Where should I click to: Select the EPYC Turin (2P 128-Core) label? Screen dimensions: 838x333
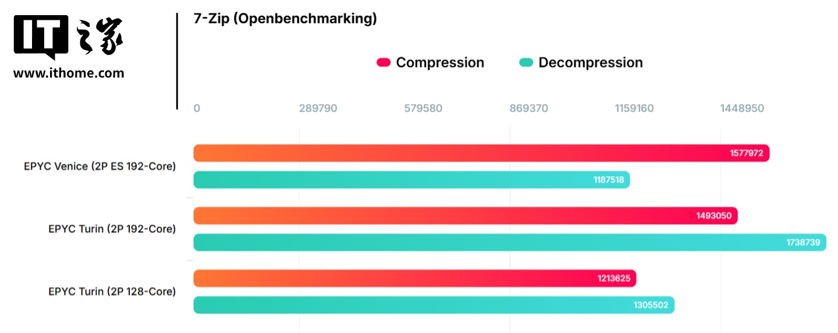(x=112, y=291)
